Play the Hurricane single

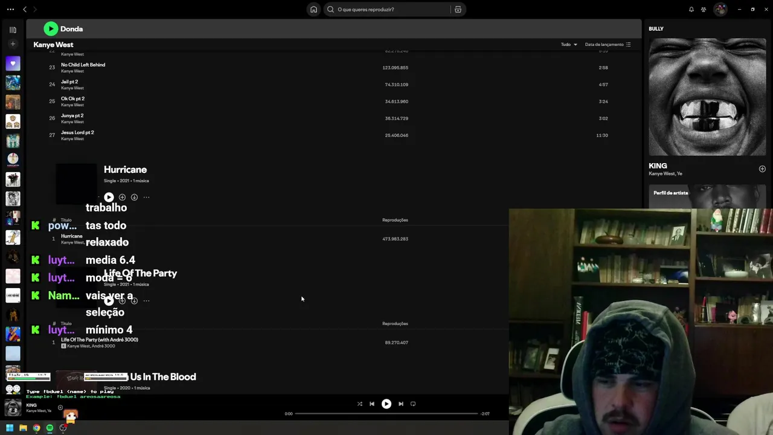click(x=109, y=197)
